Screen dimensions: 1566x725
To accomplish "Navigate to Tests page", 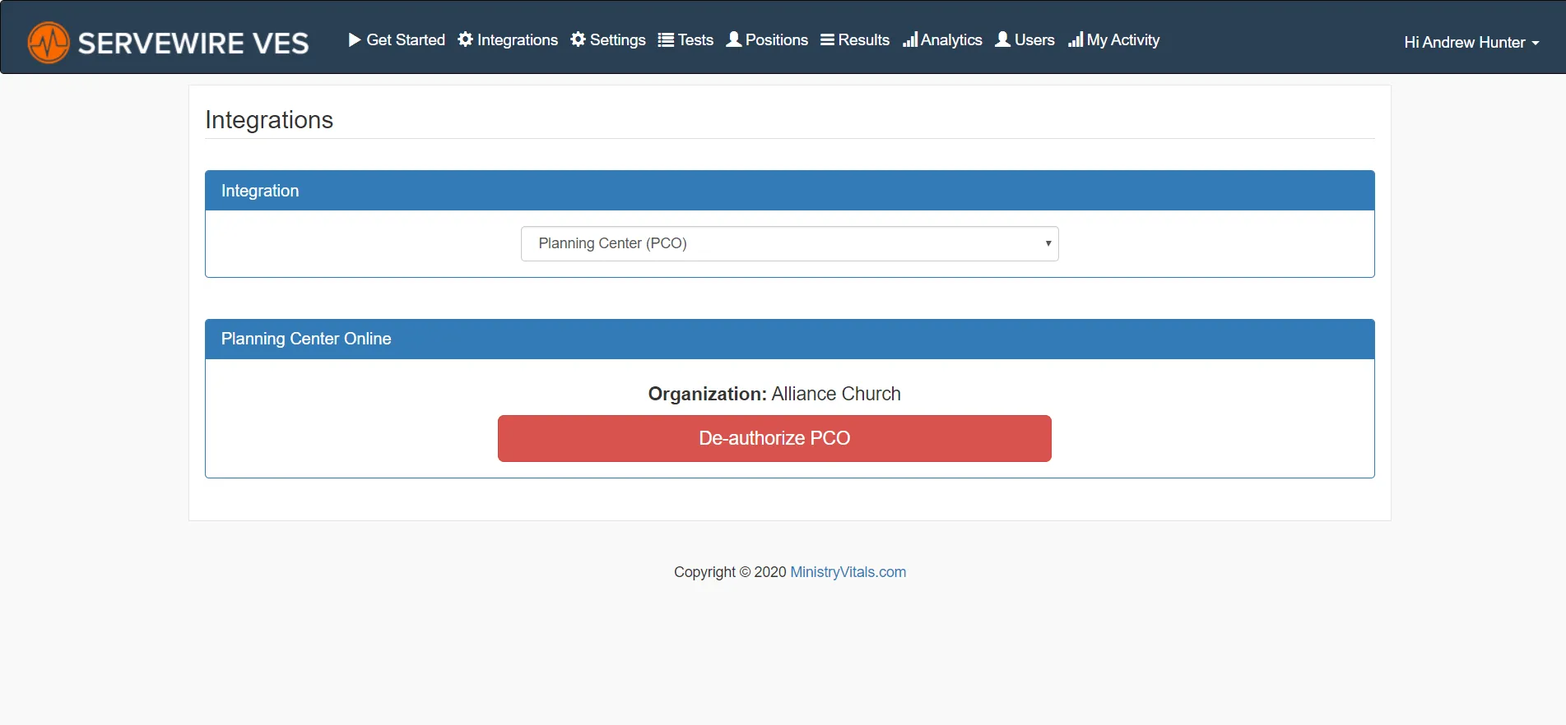I will [685, 39].
